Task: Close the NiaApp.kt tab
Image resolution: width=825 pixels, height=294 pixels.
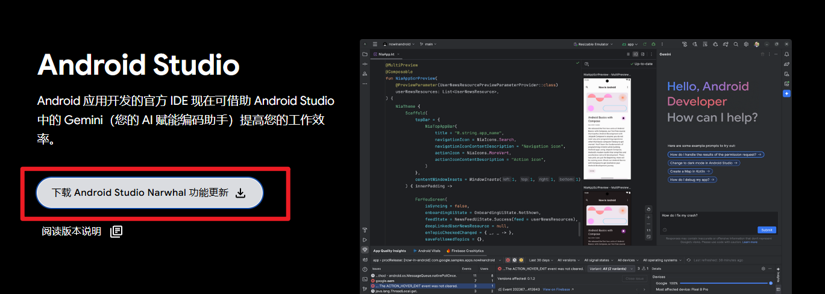Action: (x=398, y=54)
